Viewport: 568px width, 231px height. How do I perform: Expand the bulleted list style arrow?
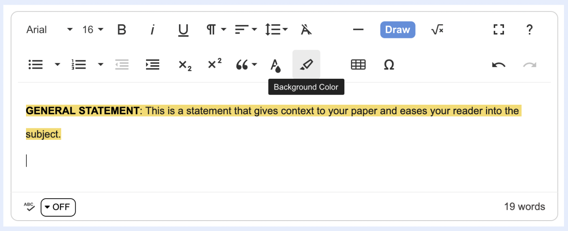(57, 64)
